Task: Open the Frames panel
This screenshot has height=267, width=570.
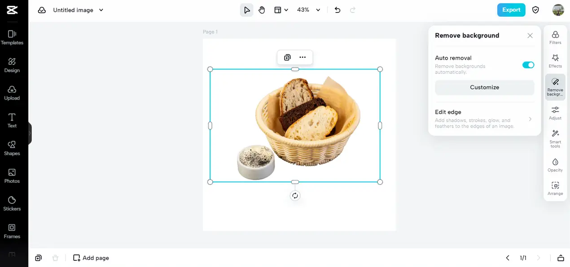Action: [12, 231]
